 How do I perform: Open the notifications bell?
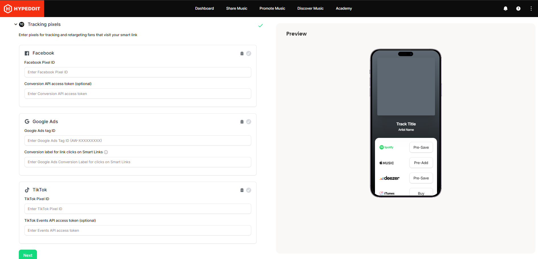505,9
